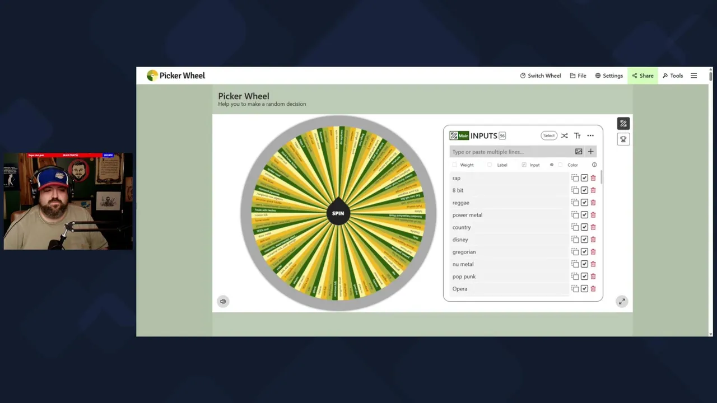Viewport: 717px width, 403px height.
Task: Delete the pop punk input
Action: [x=593, y=277]
